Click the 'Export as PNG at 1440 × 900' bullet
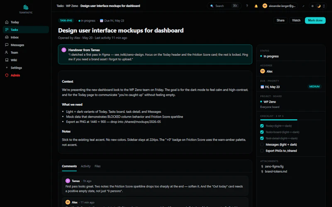Viewport: 332px width, 207px height. 113,122
